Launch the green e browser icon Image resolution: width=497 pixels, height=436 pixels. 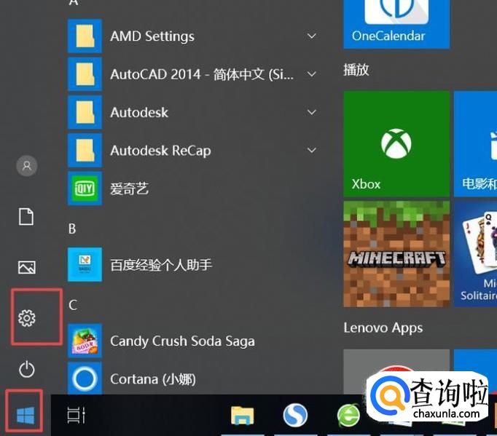point(348,415)
